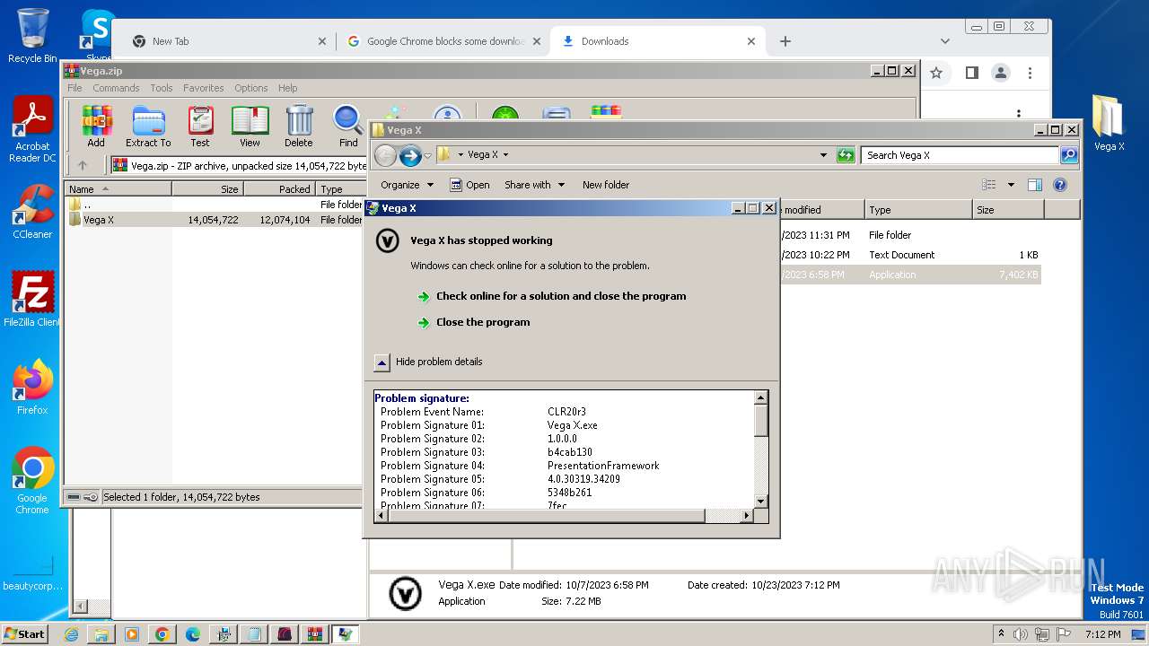Open Chrome tab search chevron
The height and width of the screenshot is (646, 1149).
coord(944,41)
